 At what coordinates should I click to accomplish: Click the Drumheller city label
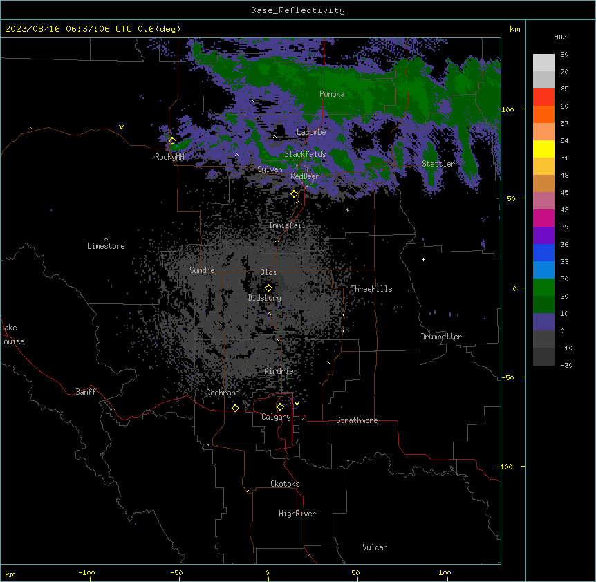(441, 337)
